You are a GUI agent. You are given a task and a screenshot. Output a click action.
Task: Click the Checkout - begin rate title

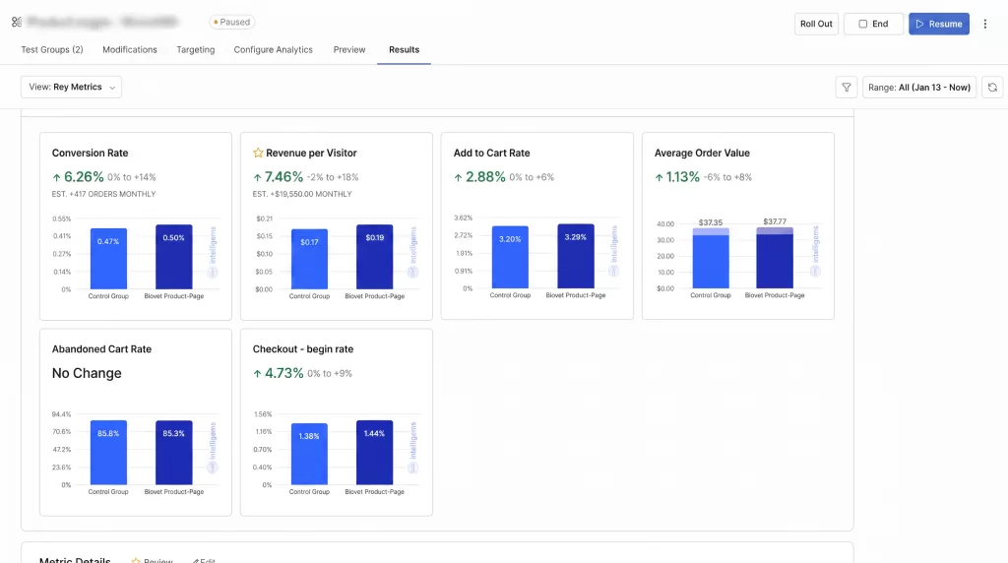point(303,349)
